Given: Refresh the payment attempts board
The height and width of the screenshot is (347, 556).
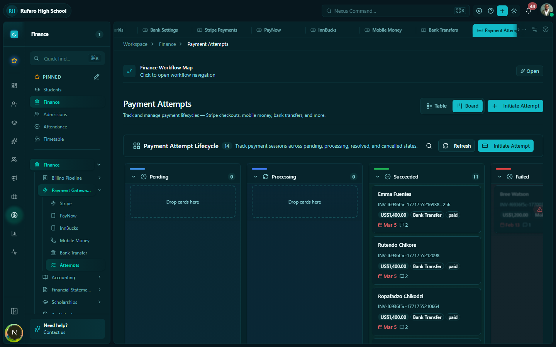Looking at the screenshot, I should click(x=457, y=146).
